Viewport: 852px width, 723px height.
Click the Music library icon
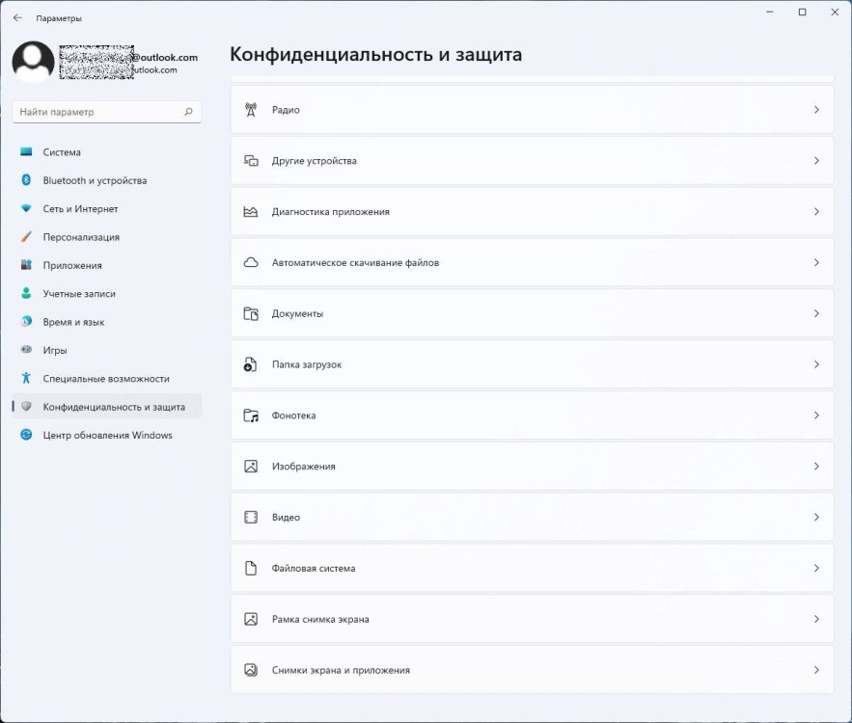[251, 415]
